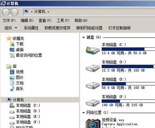The image size is (155, 128).
Task: Click the Forward navigation arrow button
Action: pos(15,12)
